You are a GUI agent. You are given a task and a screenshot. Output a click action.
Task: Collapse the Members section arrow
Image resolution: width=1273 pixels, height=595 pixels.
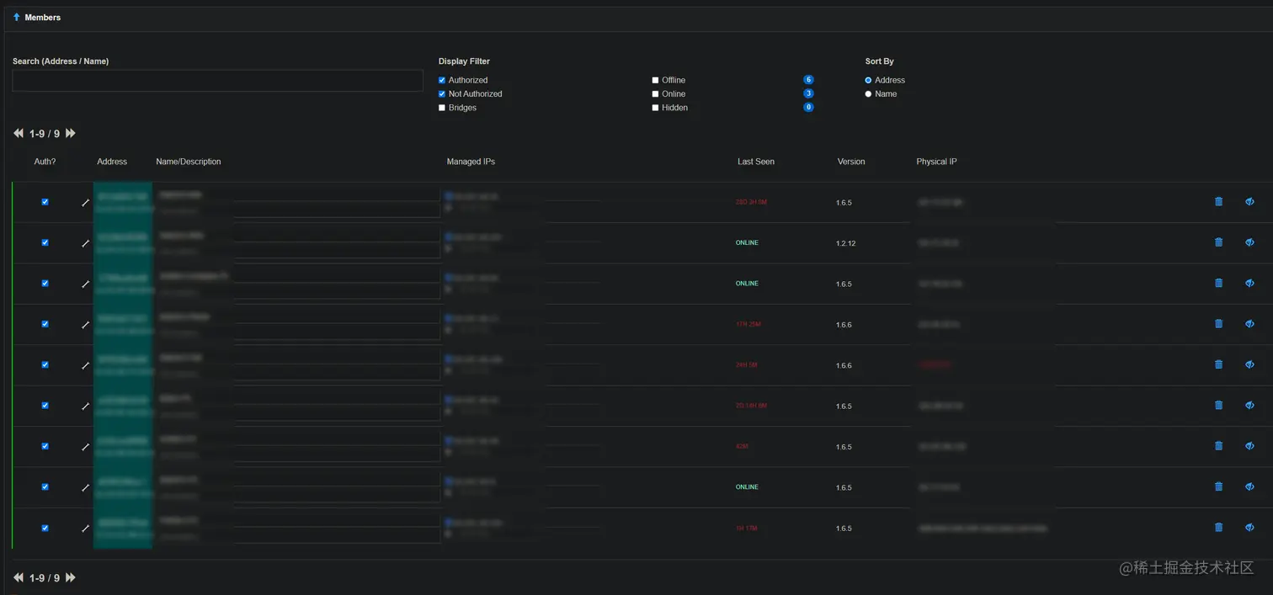(16, 17)
